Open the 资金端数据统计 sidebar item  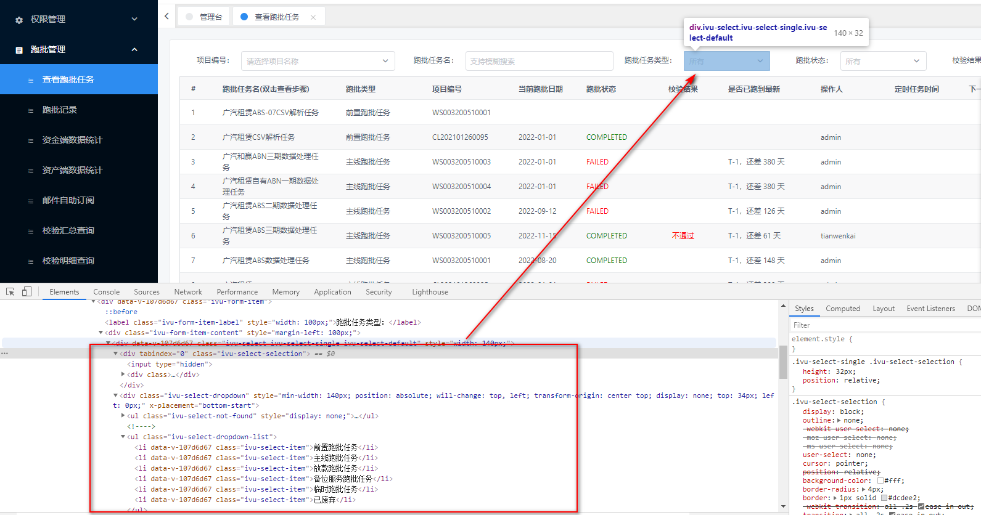(79, 140)
